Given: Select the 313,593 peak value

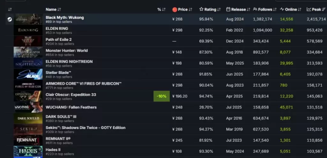Looking at the screenshot, I should [315, 63].
